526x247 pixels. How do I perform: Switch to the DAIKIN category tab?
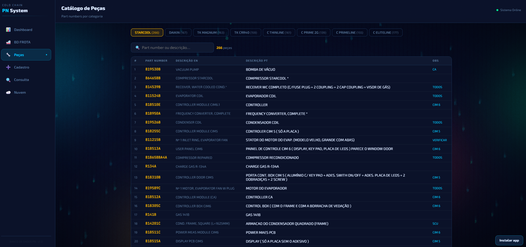tap(178, 33)
